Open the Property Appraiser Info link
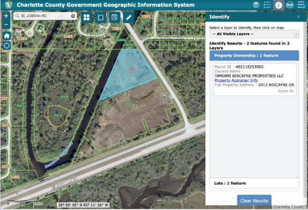Image resolution: width=308 pixels, height=210 pixels. (x=236, y=80)
